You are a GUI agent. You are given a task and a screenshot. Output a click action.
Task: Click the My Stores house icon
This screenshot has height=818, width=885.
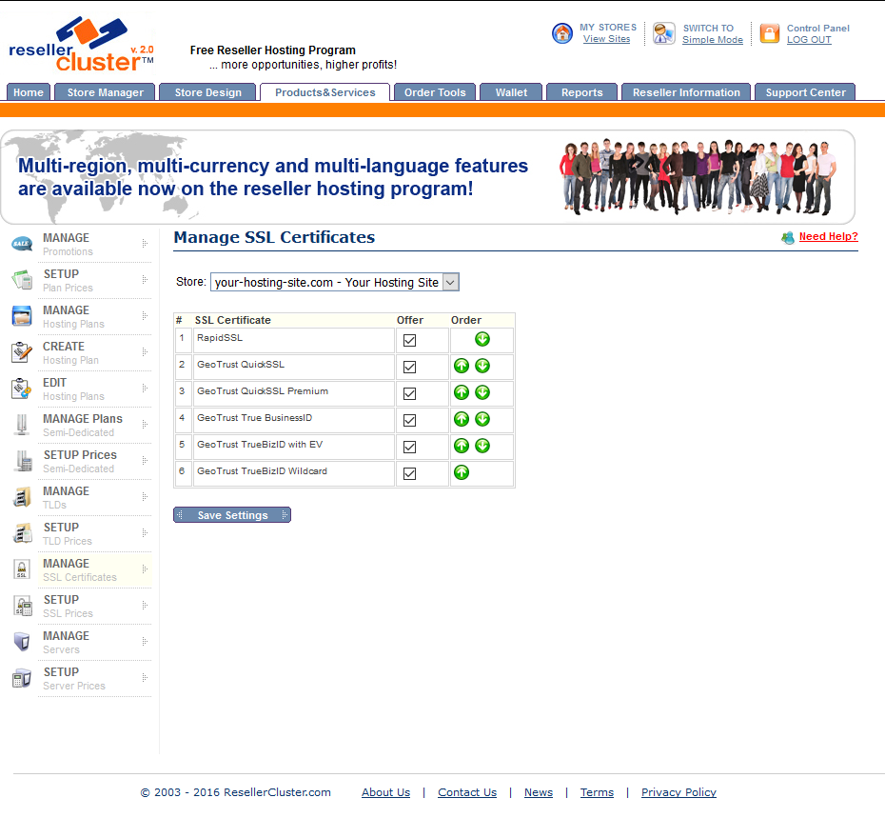(x=562, y=33)
